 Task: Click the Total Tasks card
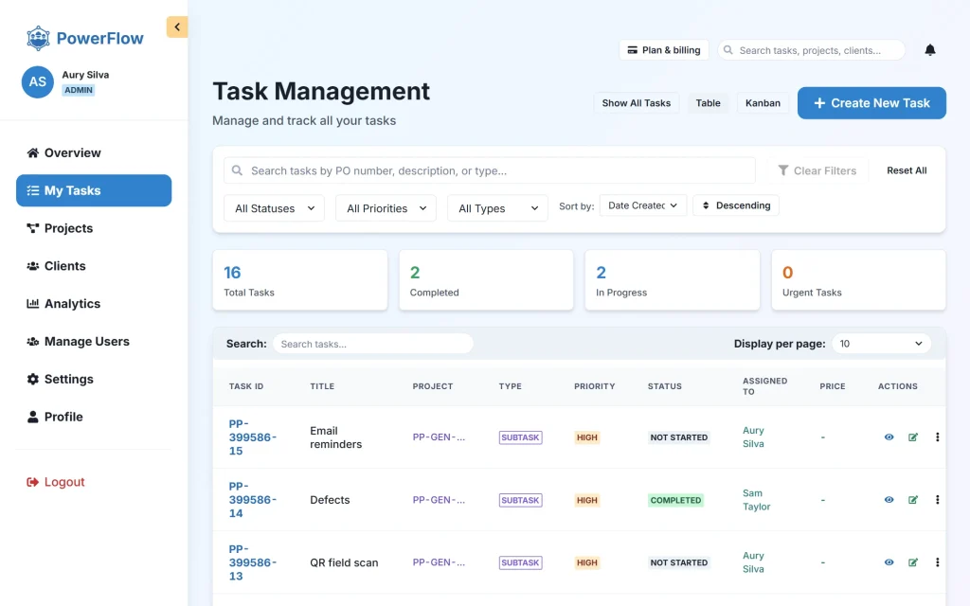click(300, 280)
